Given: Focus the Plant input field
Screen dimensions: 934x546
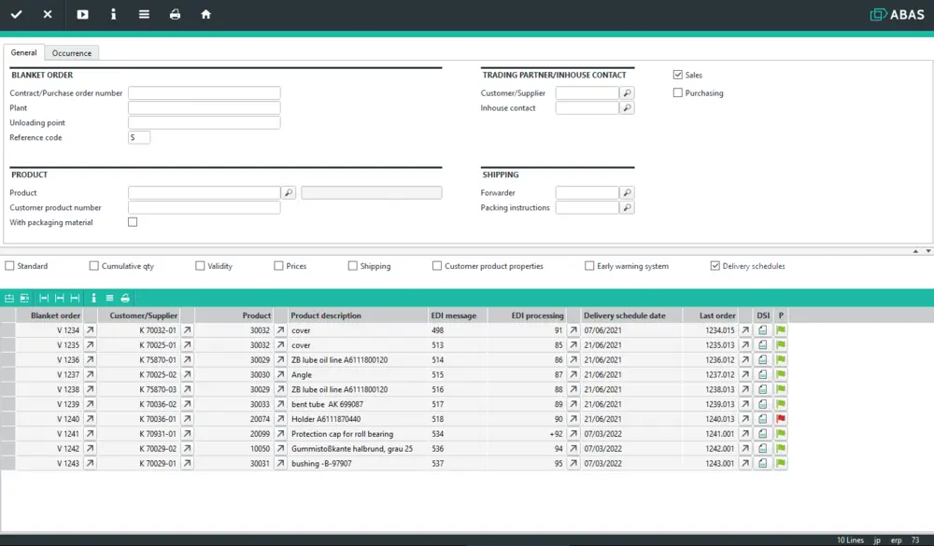Looking at the screenshot, I should pos(205,107).
